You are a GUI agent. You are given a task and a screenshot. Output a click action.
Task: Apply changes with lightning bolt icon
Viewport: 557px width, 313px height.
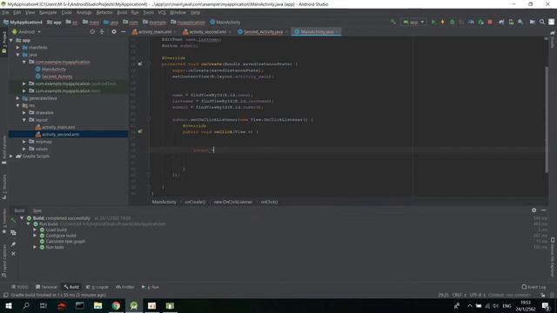tap(443, 22)
